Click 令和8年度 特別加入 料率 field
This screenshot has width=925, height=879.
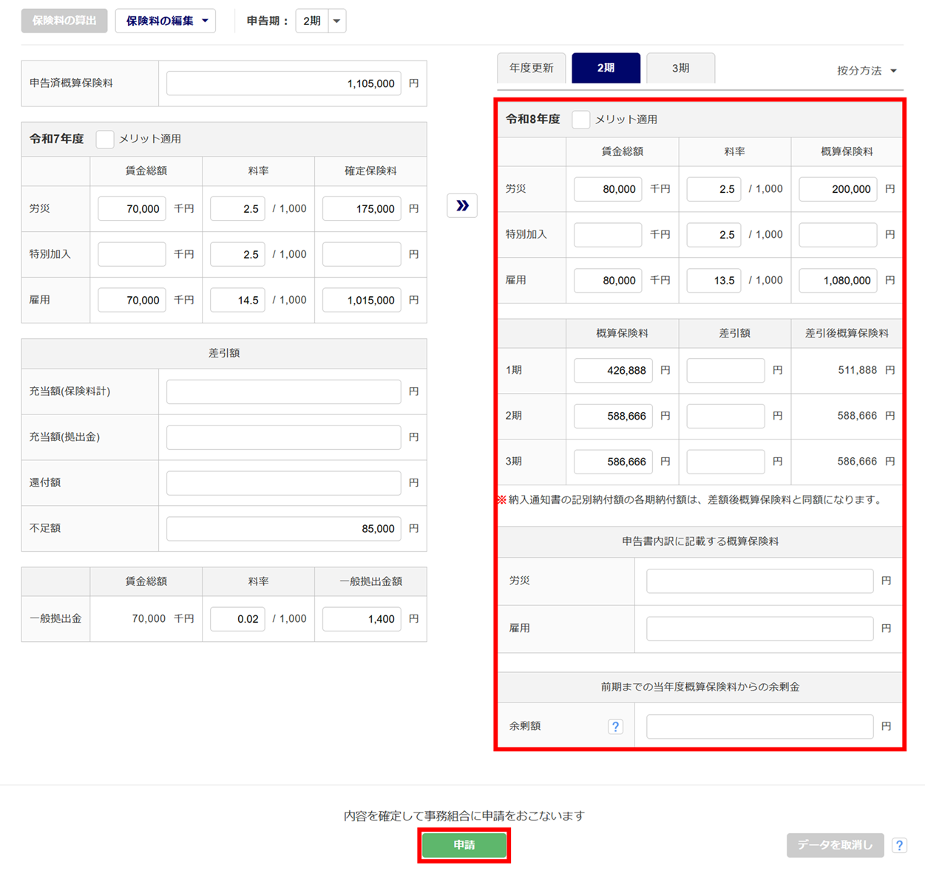point(714,235)
